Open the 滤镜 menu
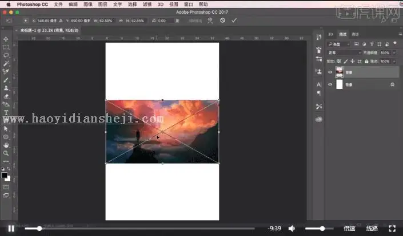The width and height of the screenshot is (403, 236). point(147,5)
